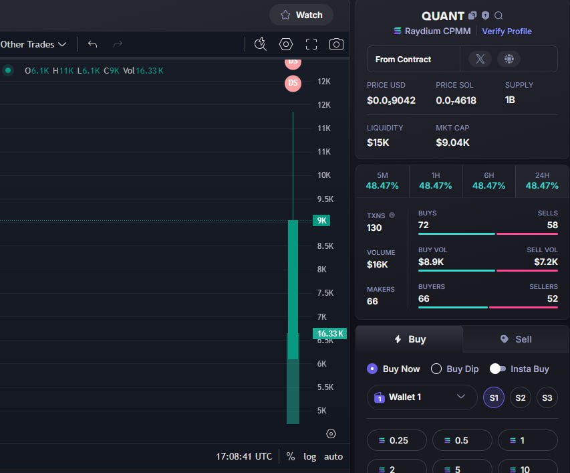
Task: Click the buyers versus sellers ratio bar
Action: point(488,308)
